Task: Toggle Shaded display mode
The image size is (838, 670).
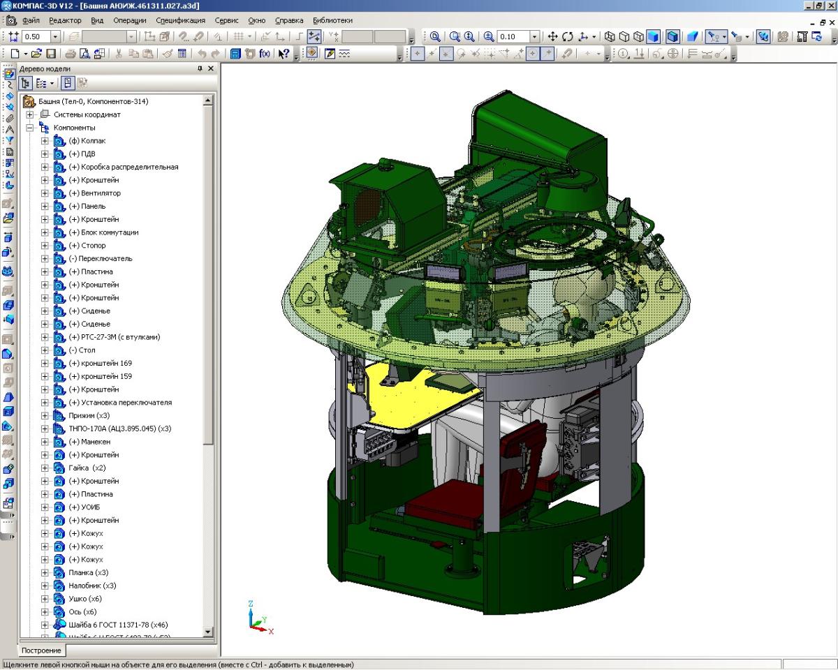Action: coord(654,36)
